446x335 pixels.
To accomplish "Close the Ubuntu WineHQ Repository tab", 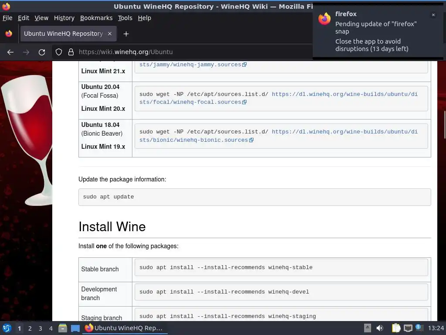I will tap(110, 34).
